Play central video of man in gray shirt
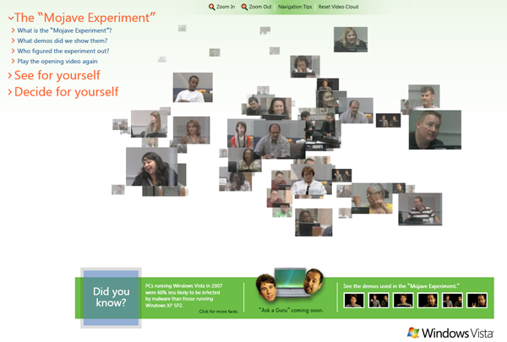Screen dimensions: 507x342 [x=280, y=139]
